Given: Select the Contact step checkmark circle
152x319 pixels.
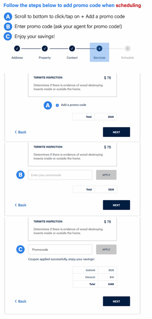Looking at the screenshot, I should point(72,48).
